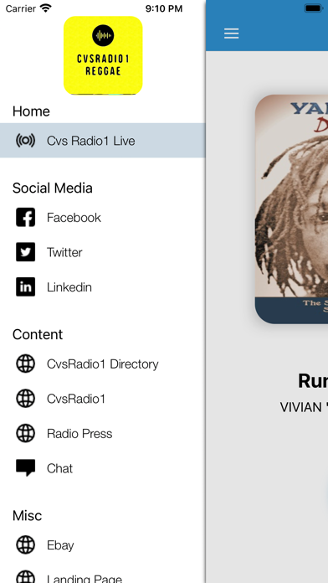Click the battery status icon
Screen dimensions: 328x583
314,8
